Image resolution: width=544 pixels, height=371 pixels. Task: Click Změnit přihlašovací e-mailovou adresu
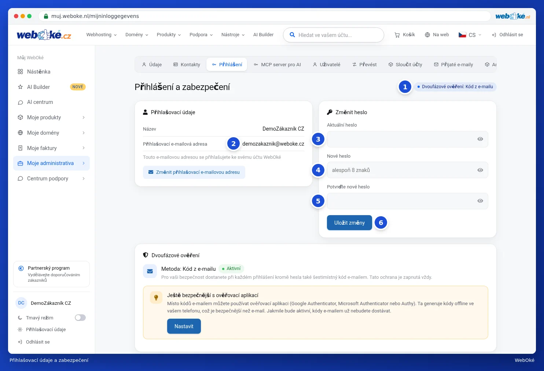click(194, 172)
